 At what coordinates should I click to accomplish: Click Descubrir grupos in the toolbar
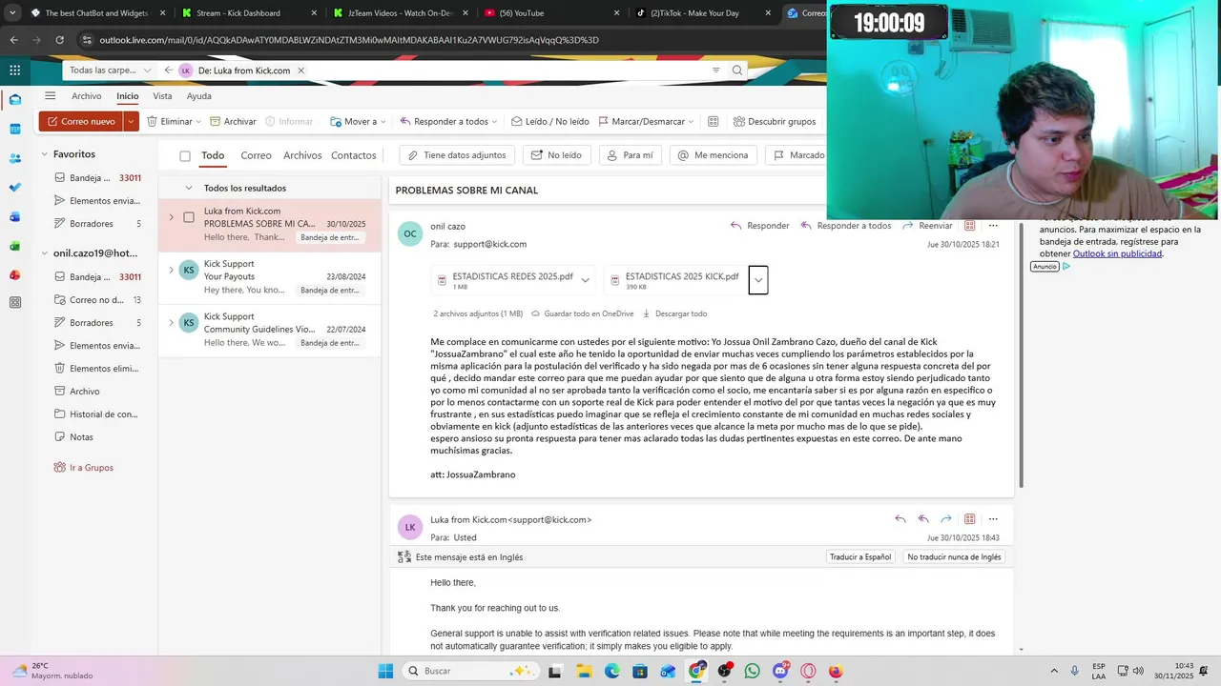point(774,121)
